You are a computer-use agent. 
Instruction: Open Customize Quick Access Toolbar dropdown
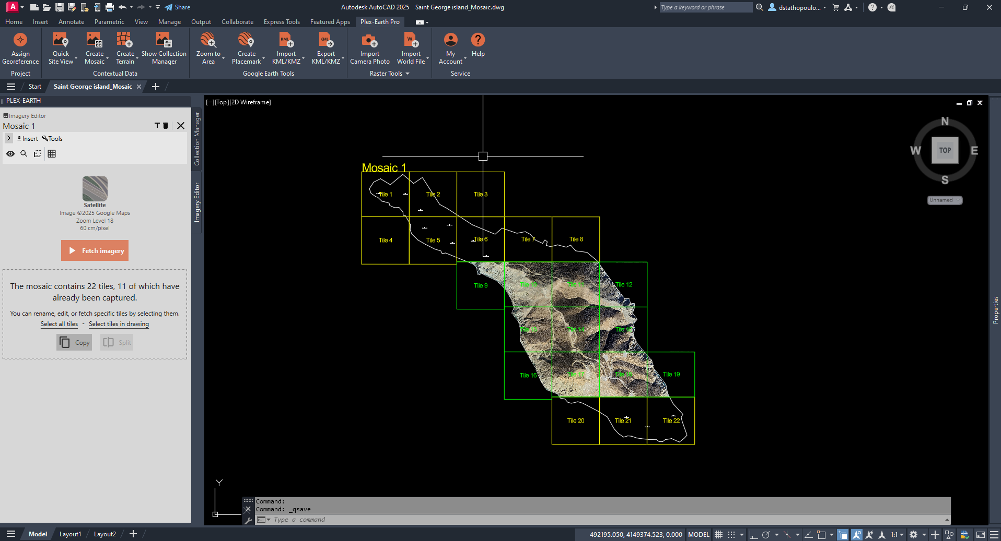coord(158,7)
